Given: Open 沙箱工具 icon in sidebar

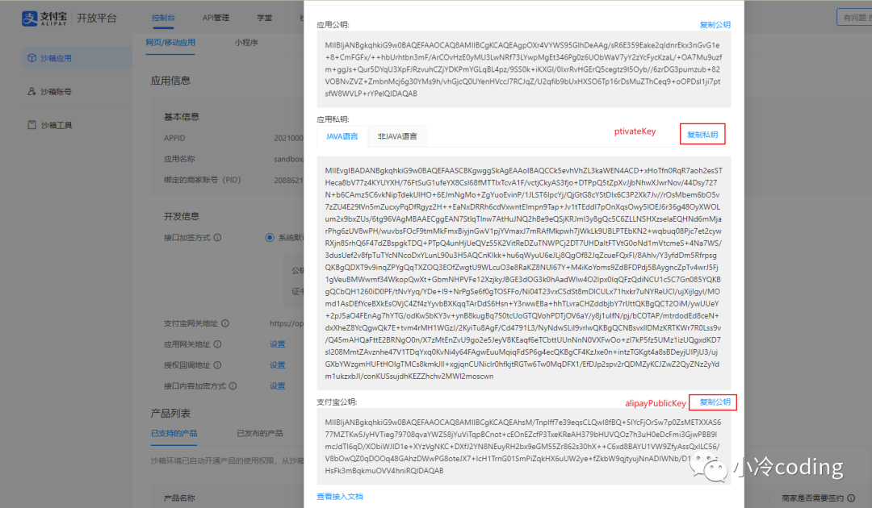Looking at the screenshot, I should tap(31, 125).
